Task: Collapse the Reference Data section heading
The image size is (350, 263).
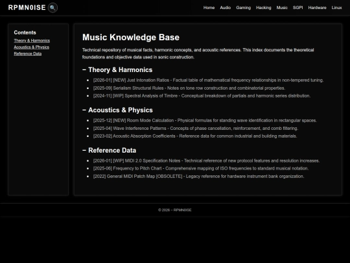Action: 109,150
